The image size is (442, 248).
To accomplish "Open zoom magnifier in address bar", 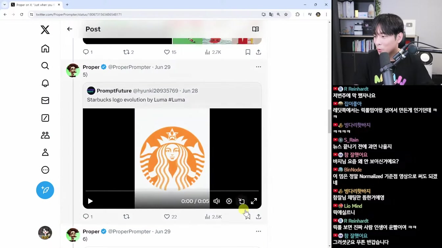I will coord(279,14).
